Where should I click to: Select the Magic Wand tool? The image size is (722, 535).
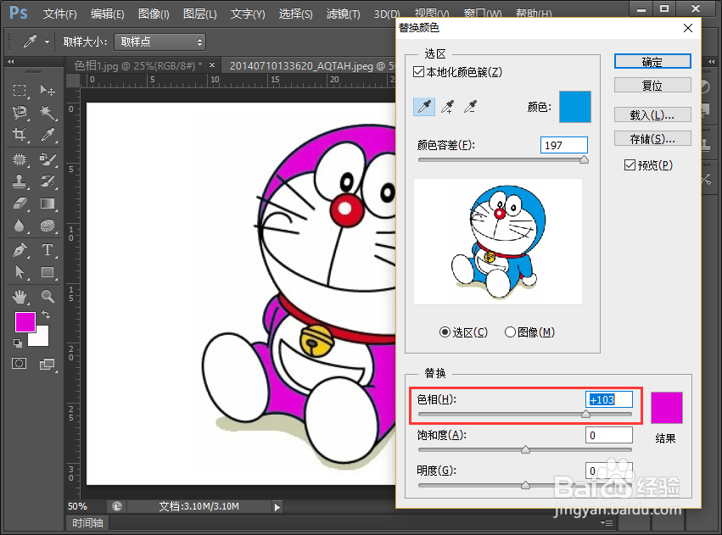[47, 112]
